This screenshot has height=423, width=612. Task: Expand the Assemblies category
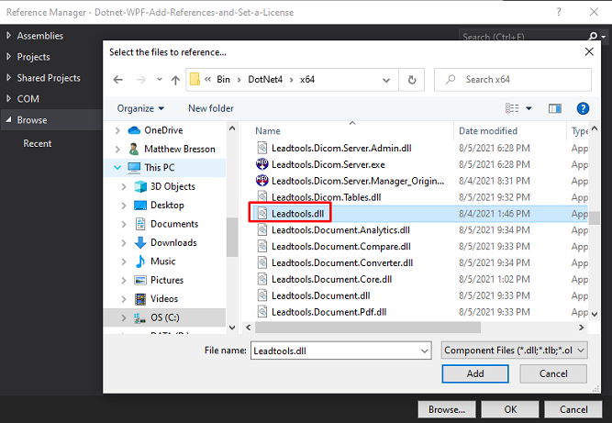click(x=9, y=36)
